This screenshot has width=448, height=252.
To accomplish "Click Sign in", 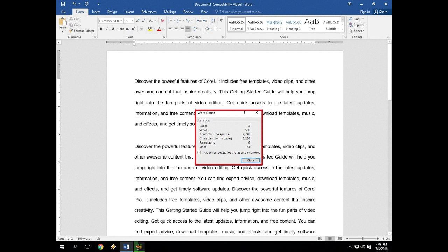I will 365,12.
